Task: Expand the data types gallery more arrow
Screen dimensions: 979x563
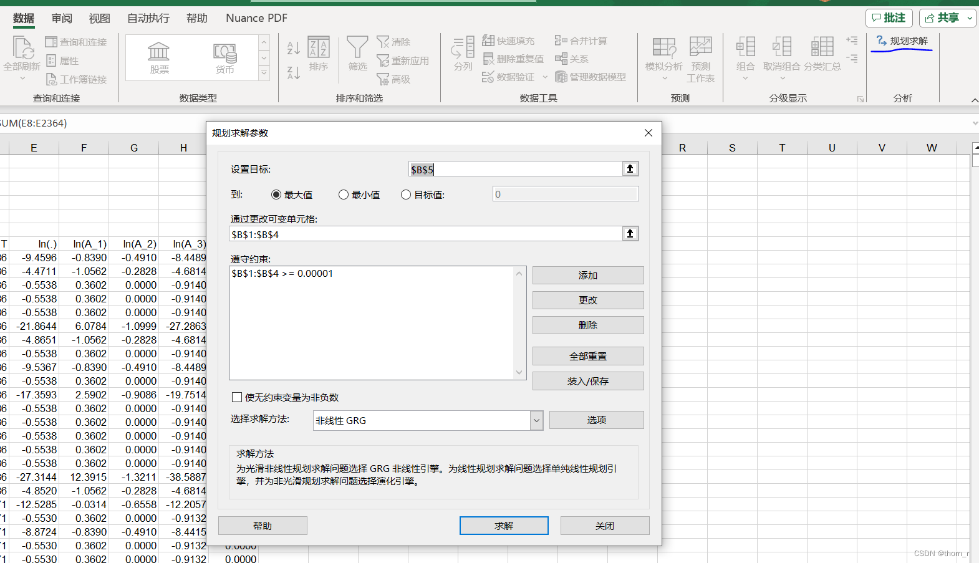Action: click(264, 73)
